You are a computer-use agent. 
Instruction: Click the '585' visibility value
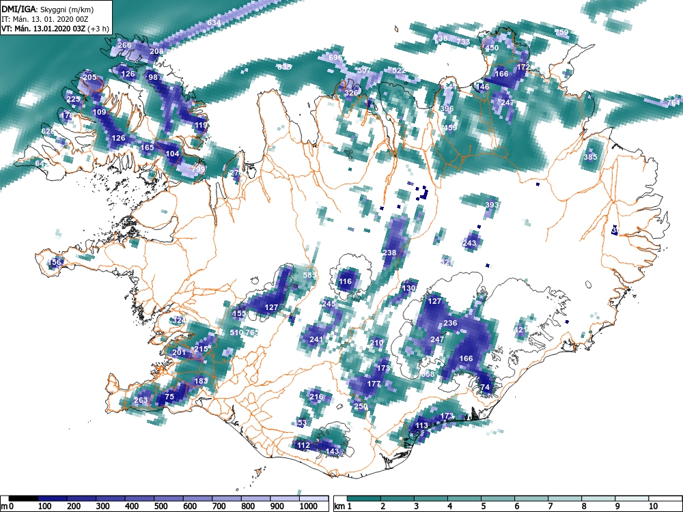[309, 274]
